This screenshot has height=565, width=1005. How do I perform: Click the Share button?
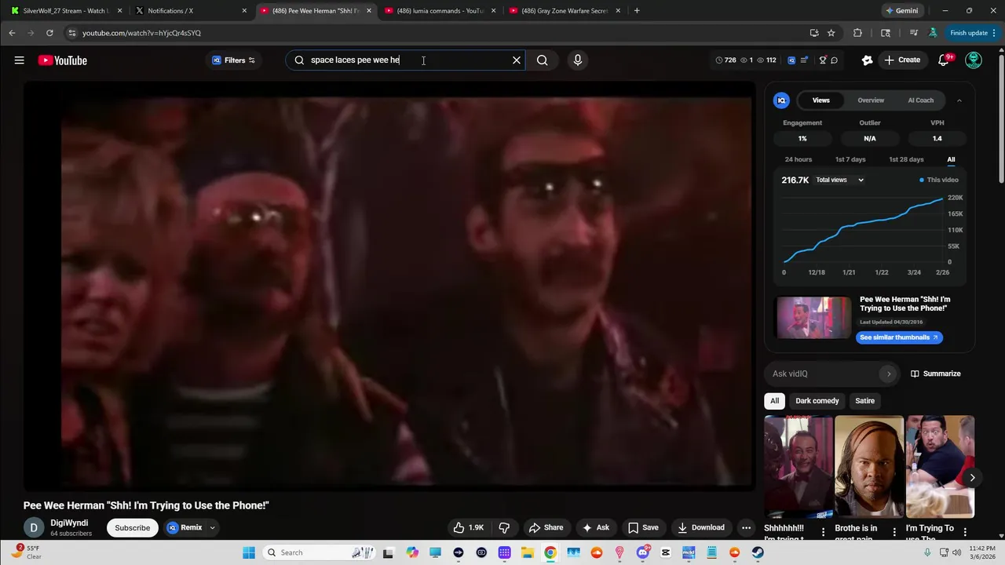546,527
